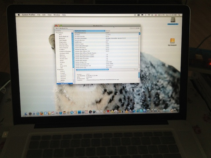
Task: Click the Bluetooth menu bar icon
Action: point(146,15)
